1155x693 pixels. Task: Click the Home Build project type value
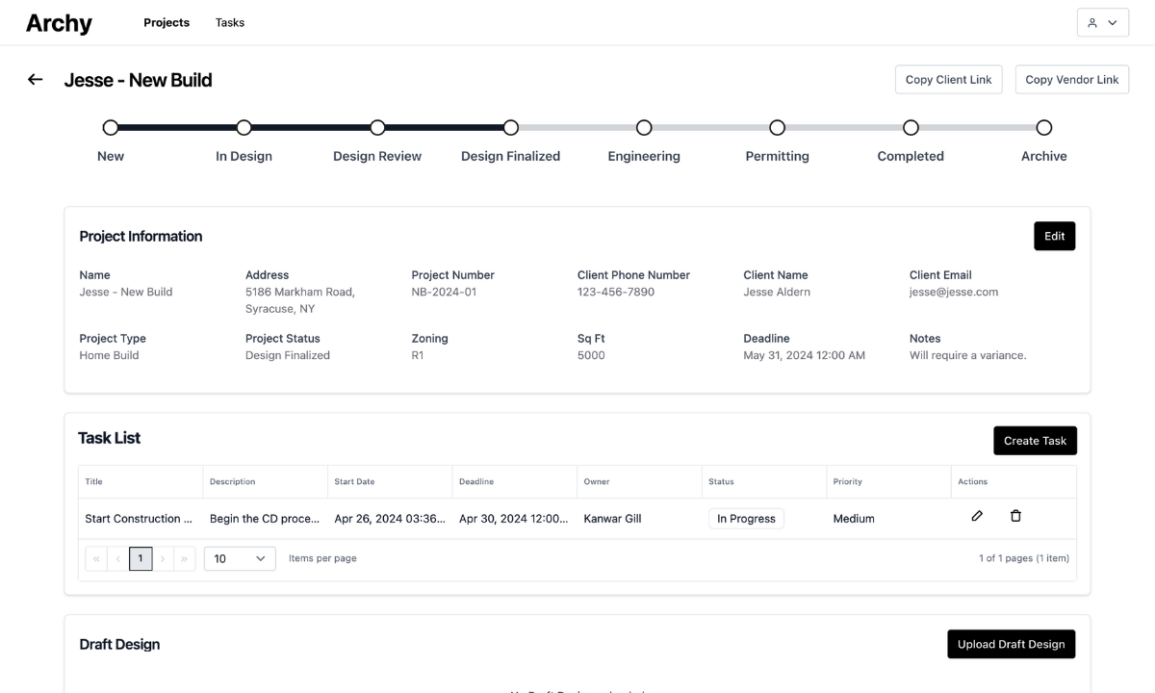coord(109,355)
